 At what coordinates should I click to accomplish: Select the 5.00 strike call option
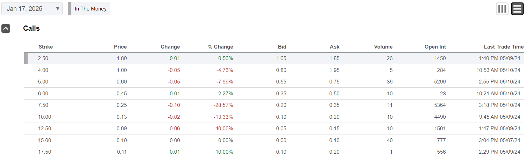[x=43, y=82]
